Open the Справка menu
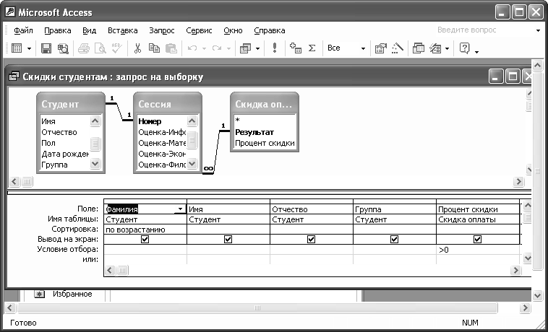This screenshot has width=548, height=332. (x=270, y=31)
